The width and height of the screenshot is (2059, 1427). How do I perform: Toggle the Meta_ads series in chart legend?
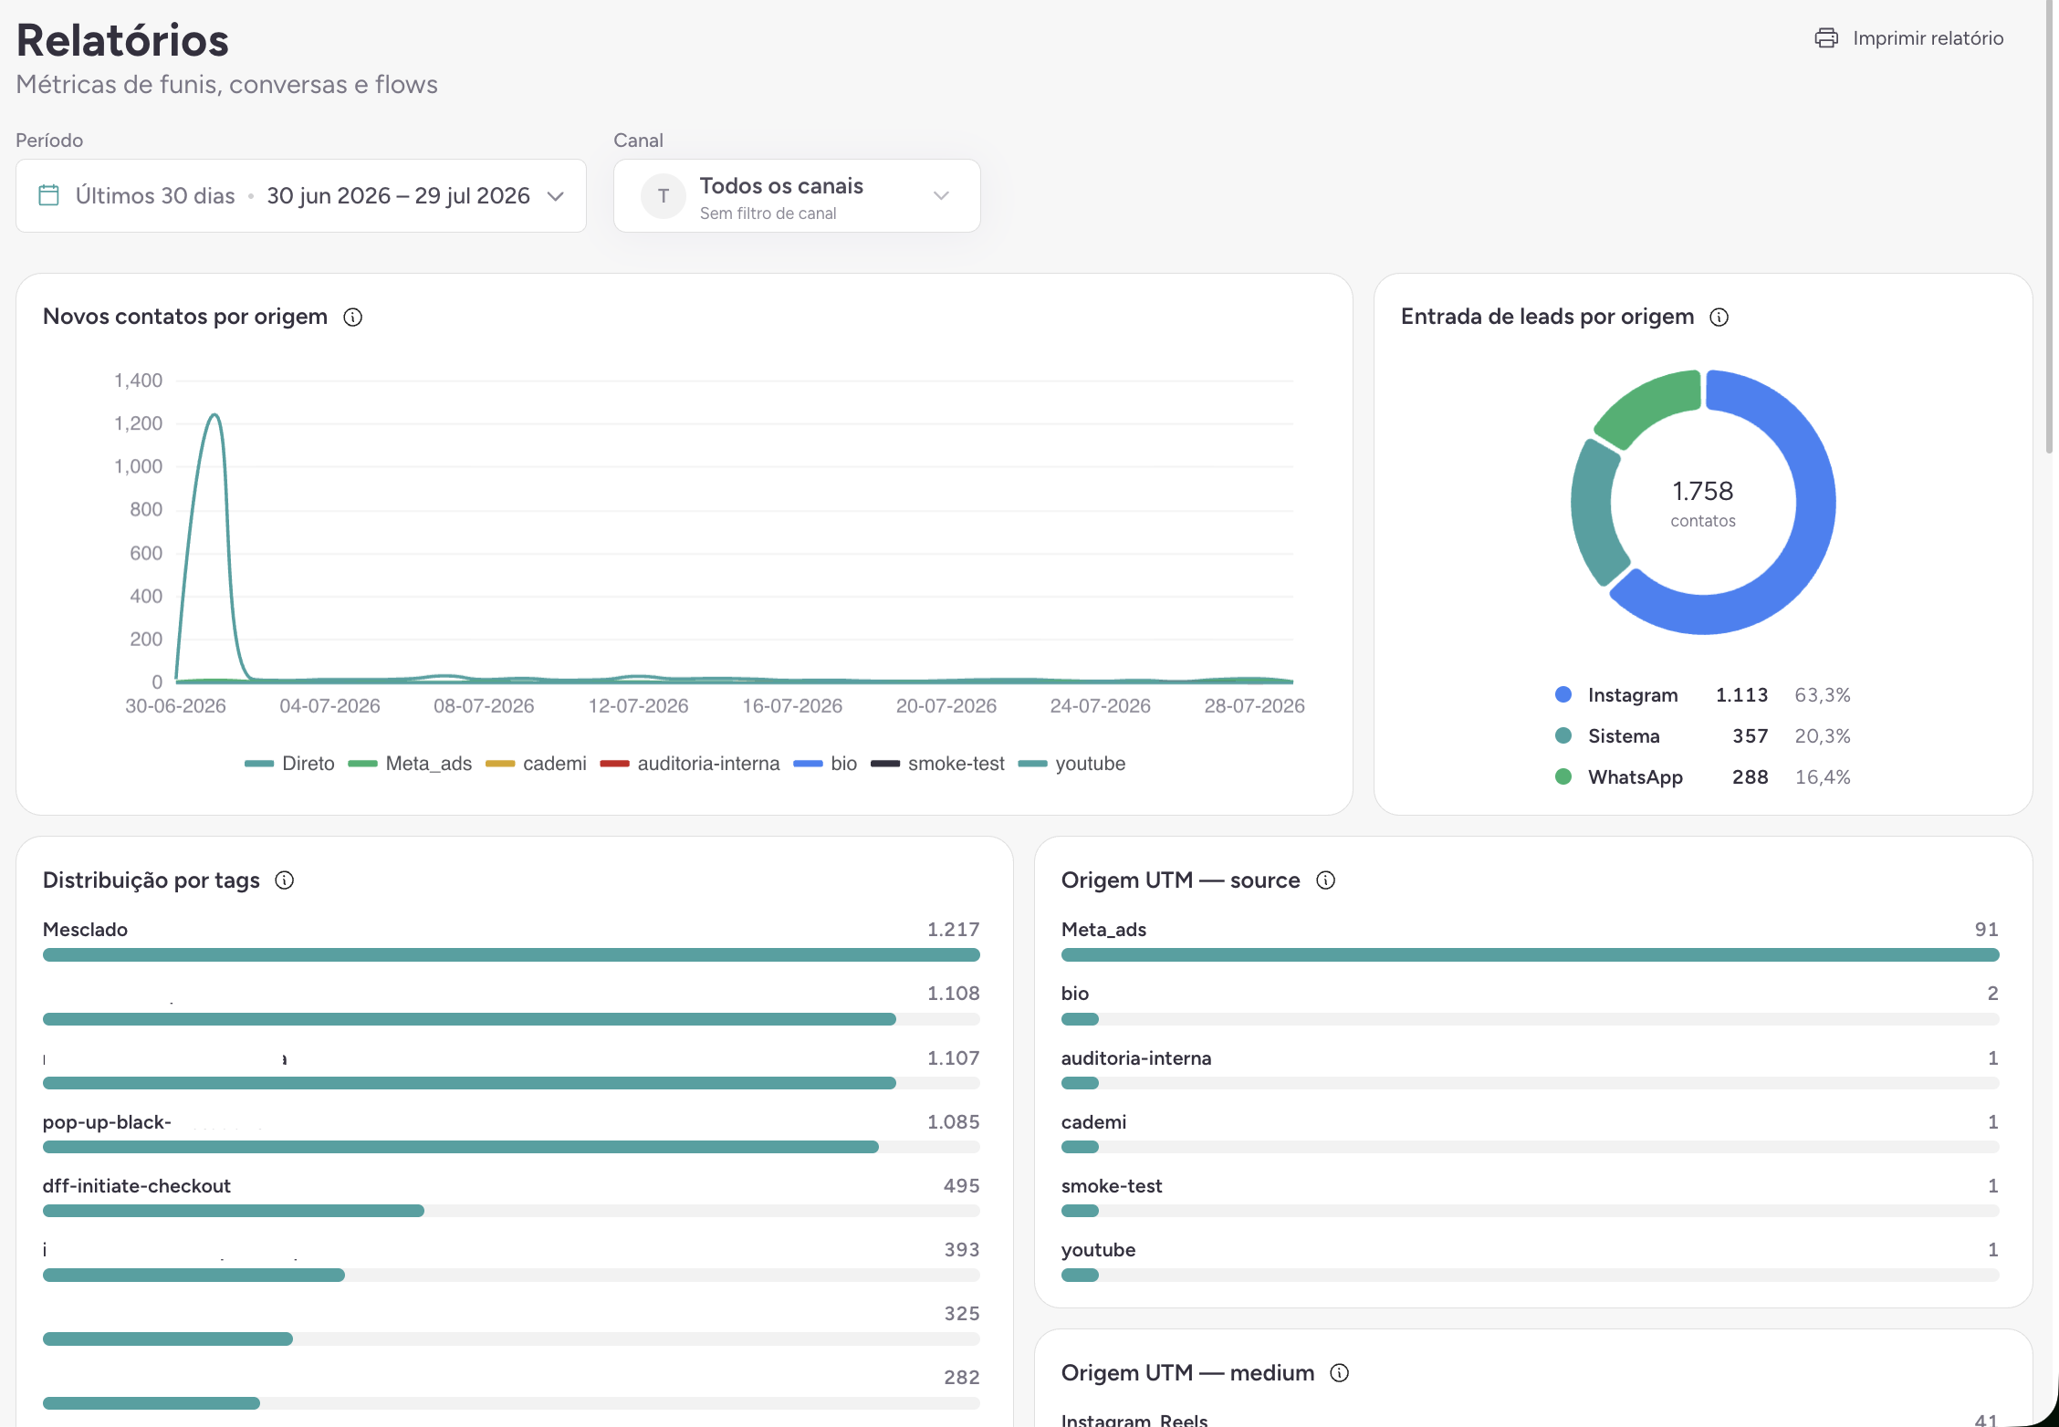(410, 764)
